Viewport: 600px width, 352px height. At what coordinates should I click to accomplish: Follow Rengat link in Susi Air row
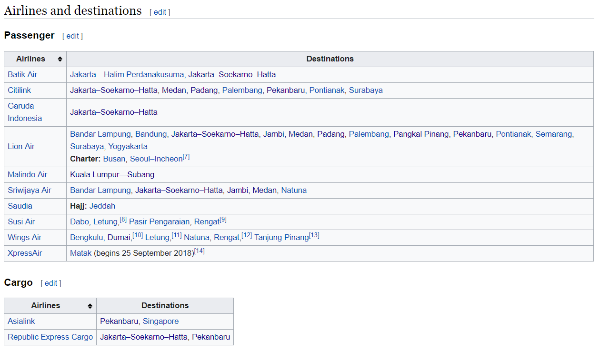207,222
